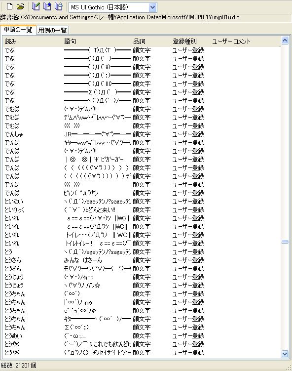Select the でんしゃ row with JR kaomoji
The image size is (292, 371).
point(142,134)
